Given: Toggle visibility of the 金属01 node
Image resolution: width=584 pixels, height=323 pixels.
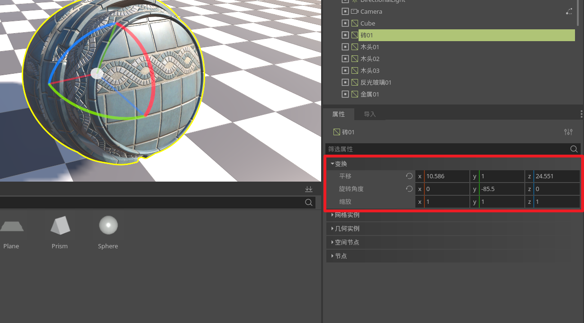Looking at the screenshot, I should pos(345,94).
